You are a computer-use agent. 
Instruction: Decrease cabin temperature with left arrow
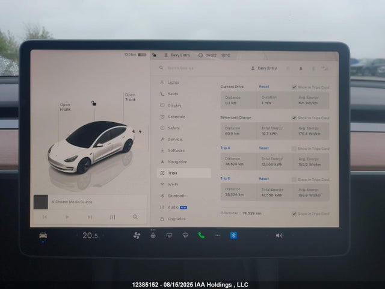[x=77, y=235]
